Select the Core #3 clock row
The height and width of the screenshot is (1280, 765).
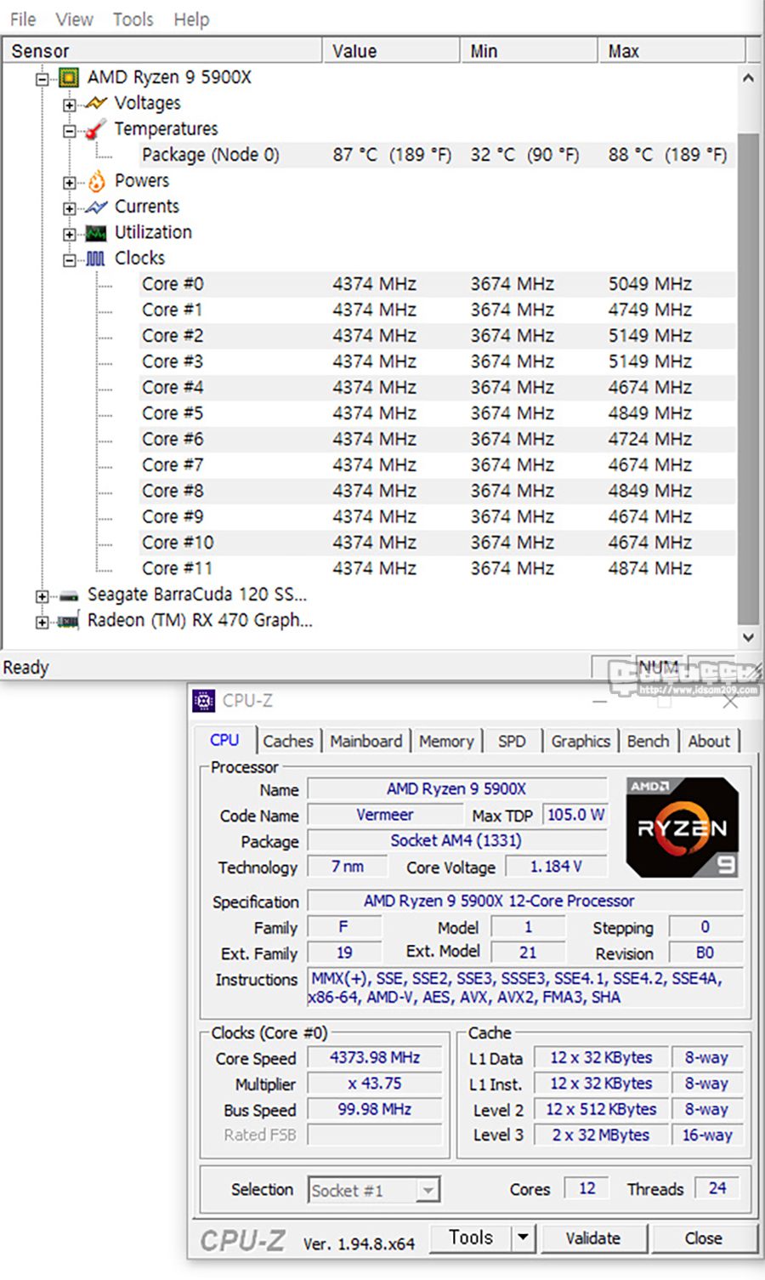[437, 361]
